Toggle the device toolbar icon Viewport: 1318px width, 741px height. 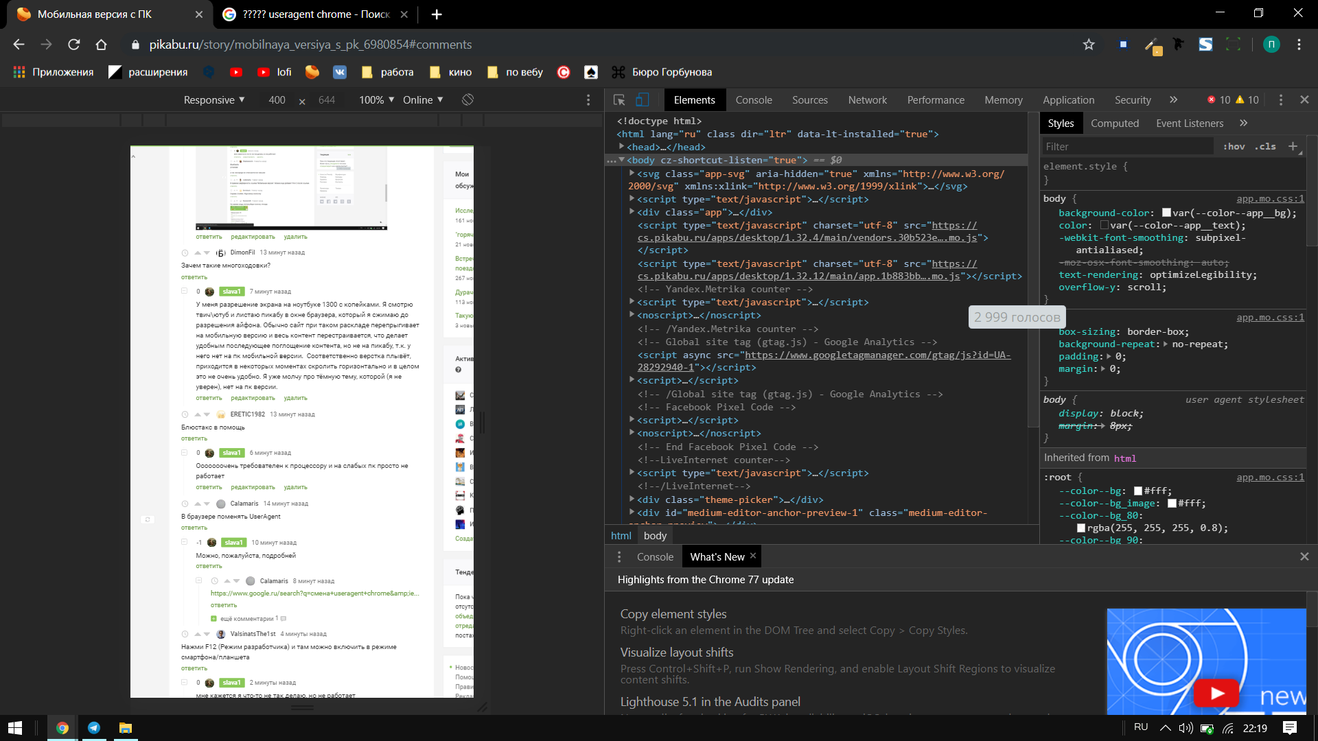(642, 100)
